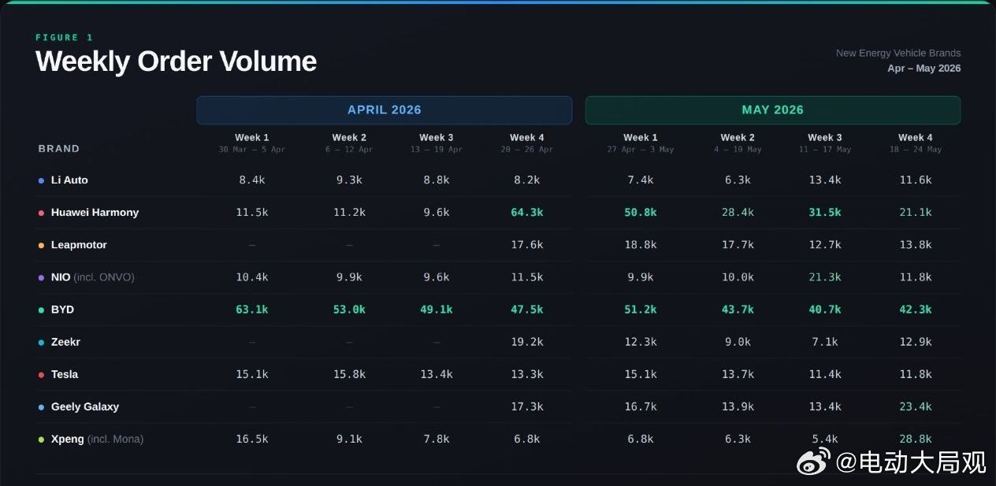This screenshot has height=486, width=996.
Task: Click Huawei Harmony's 28.4k value
Action: 738,213
